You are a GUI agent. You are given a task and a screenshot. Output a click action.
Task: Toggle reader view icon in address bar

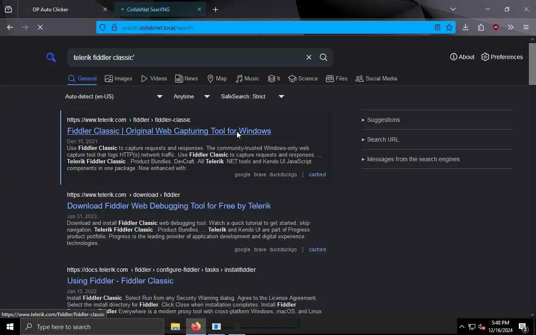[x=437, y=27]
